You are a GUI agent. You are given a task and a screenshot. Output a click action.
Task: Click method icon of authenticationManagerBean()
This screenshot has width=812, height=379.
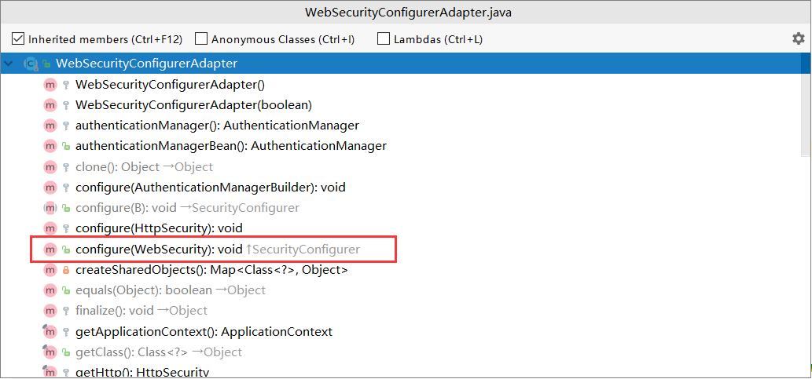(50, 146)
